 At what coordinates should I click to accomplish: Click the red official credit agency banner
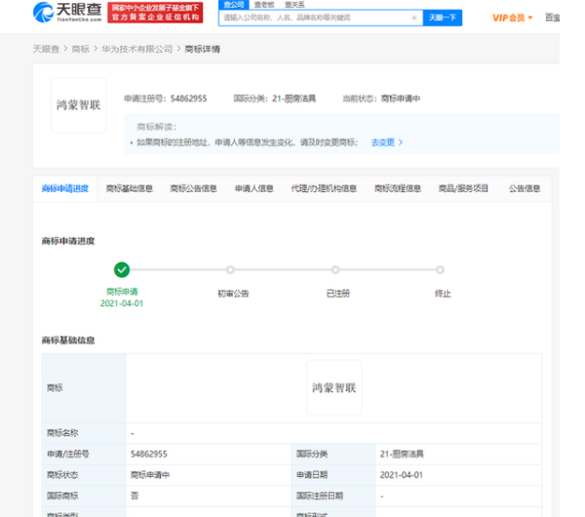155,13
